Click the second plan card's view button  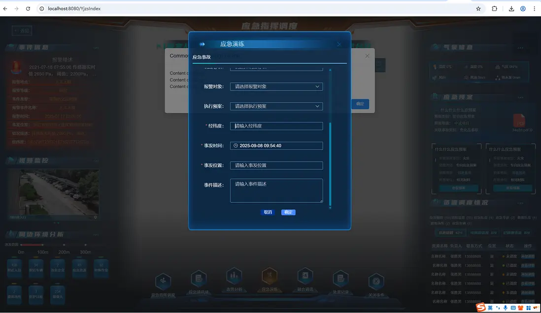coord(513,188)
